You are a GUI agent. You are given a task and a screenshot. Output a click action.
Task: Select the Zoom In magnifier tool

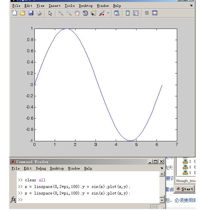[x=61, y=13]
